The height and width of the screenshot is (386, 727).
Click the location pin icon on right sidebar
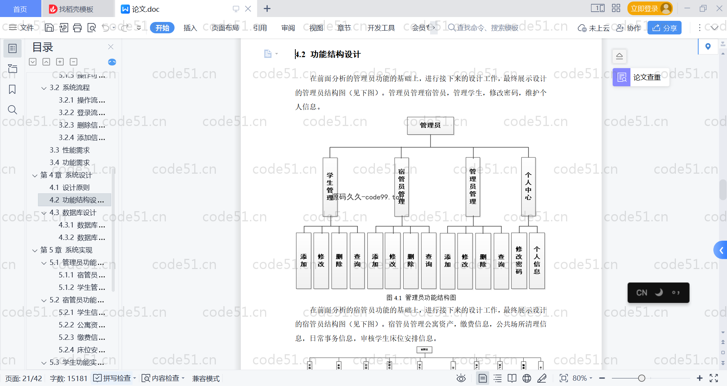[708, 47]
